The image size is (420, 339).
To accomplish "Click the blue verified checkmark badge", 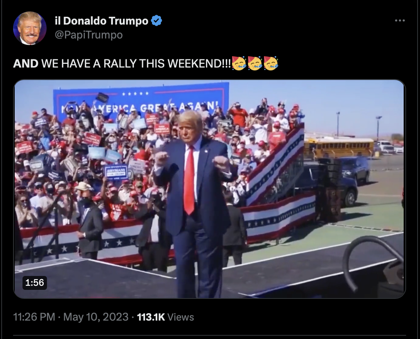I will click(156, 20).
